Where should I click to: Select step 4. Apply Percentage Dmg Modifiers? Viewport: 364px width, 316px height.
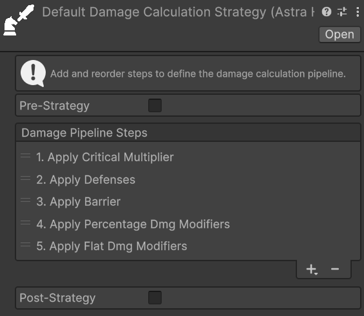tap(188, 224)
